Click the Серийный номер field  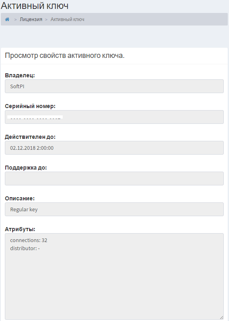point(114,117)
